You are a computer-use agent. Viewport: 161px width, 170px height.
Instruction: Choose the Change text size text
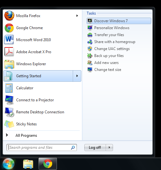[108, 70]
